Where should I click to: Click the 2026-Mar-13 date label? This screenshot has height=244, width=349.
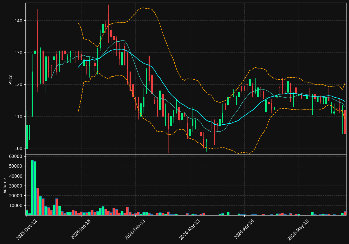[190, 229]
